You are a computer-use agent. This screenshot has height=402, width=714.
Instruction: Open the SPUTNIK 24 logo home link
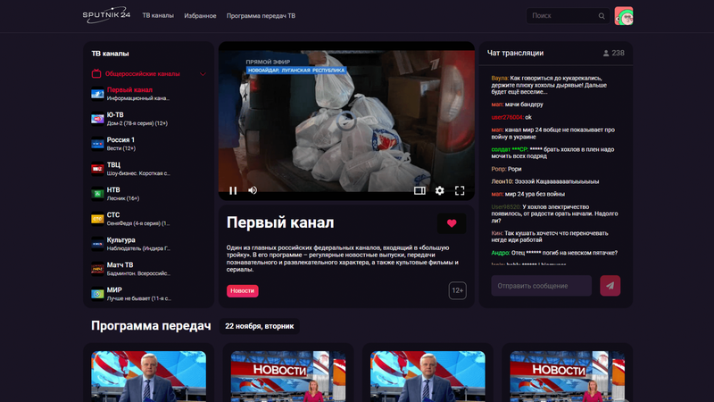pyautogui.click(x=105, y=16)
